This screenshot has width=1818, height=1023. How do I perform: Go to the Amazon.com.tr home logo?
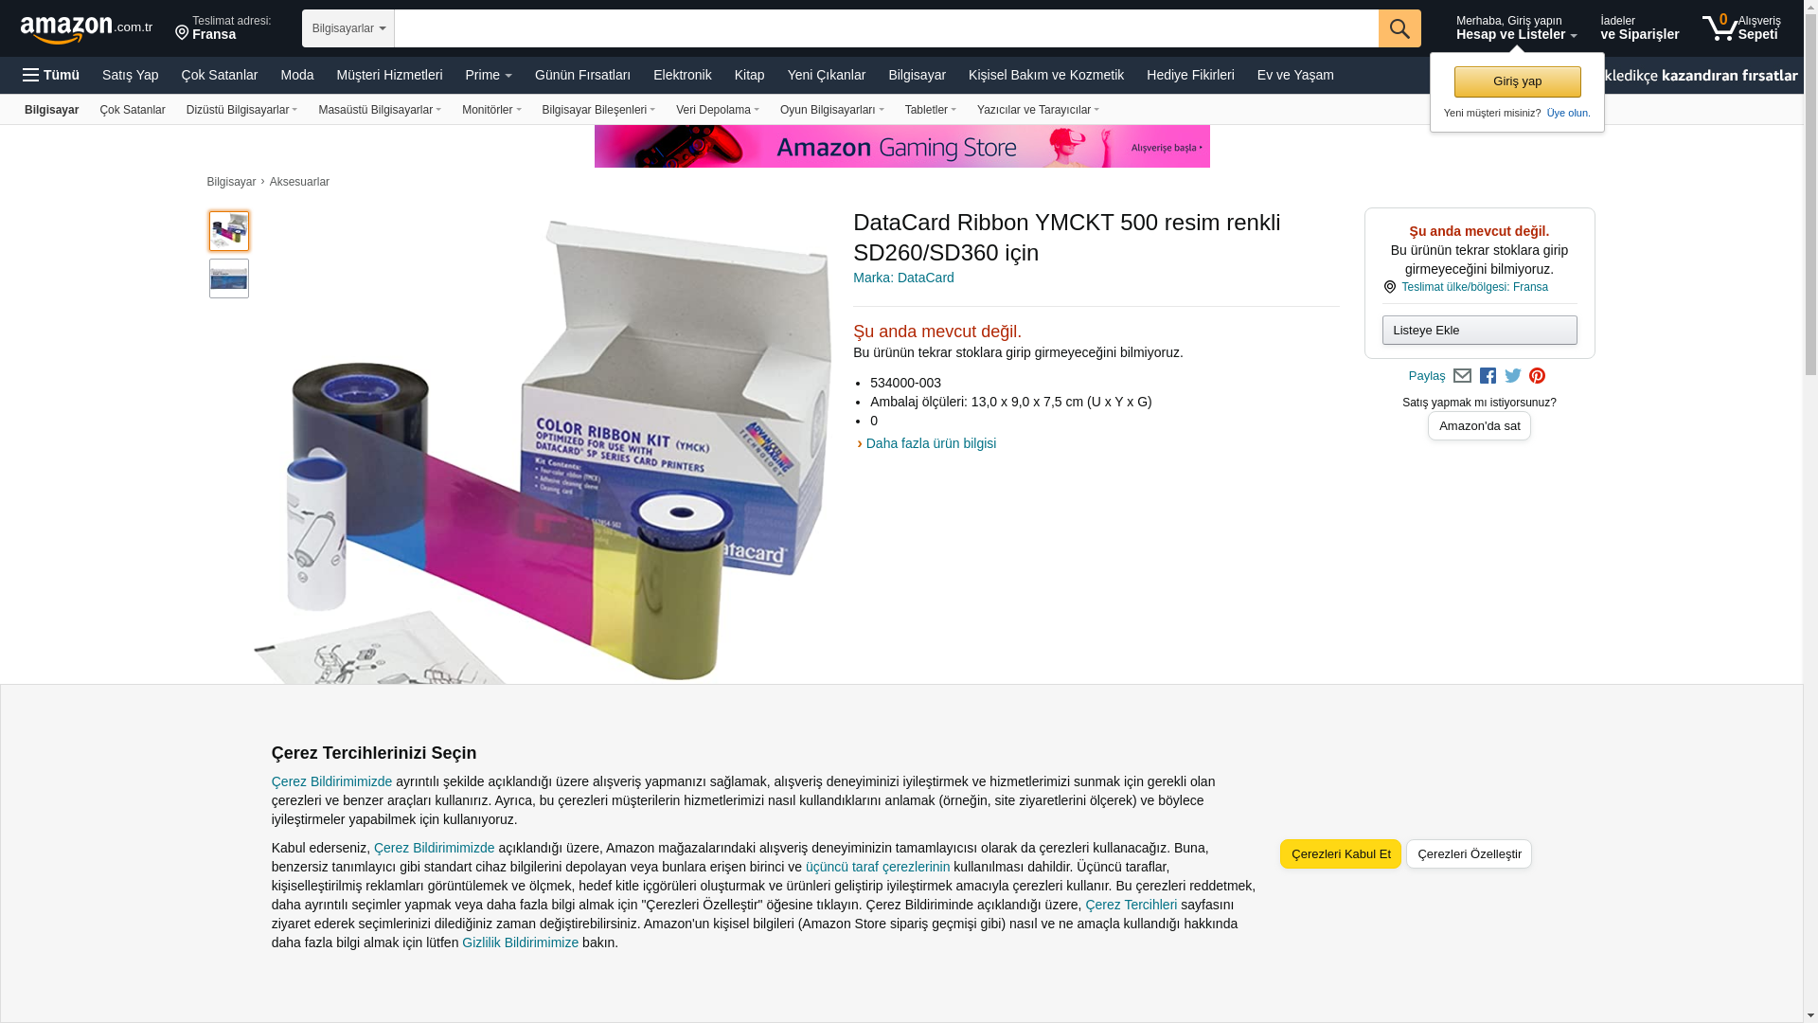[x=86, y=29]
